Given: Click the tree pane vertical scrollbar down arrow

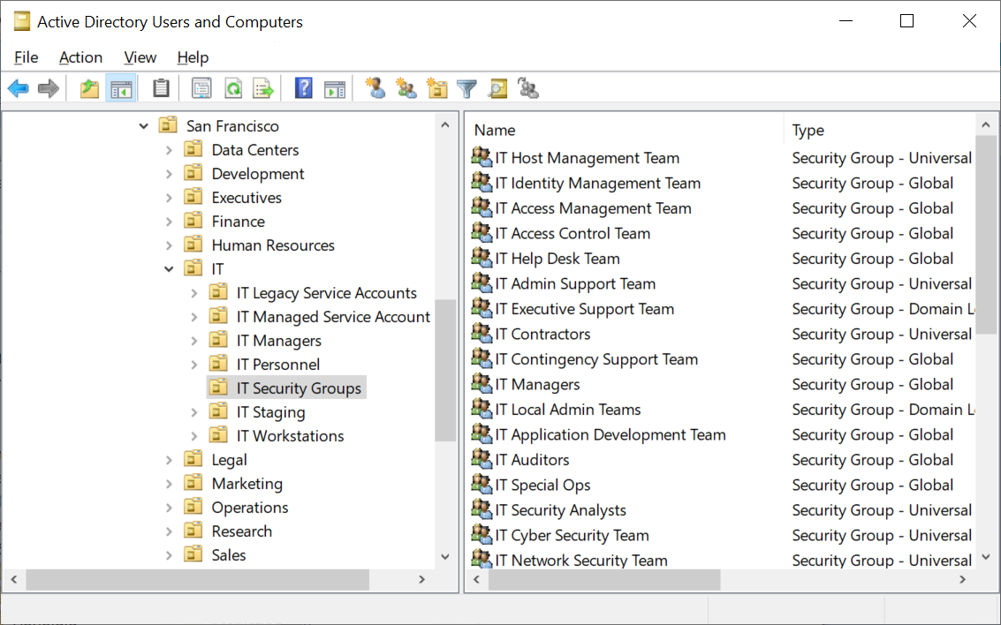Looking at the screenshot, I should [x=445, y=557].
